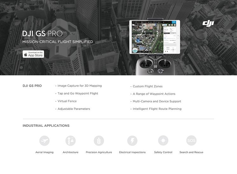This screenshot has height=174, width=237.
Task: Click the DJI GS PRO hero title
Action: [x=42, y=34]
